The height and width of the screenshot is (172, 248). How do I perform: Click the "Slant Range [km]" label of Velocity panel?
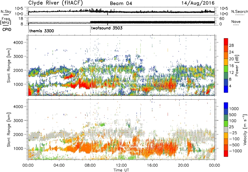coord(9,129)
